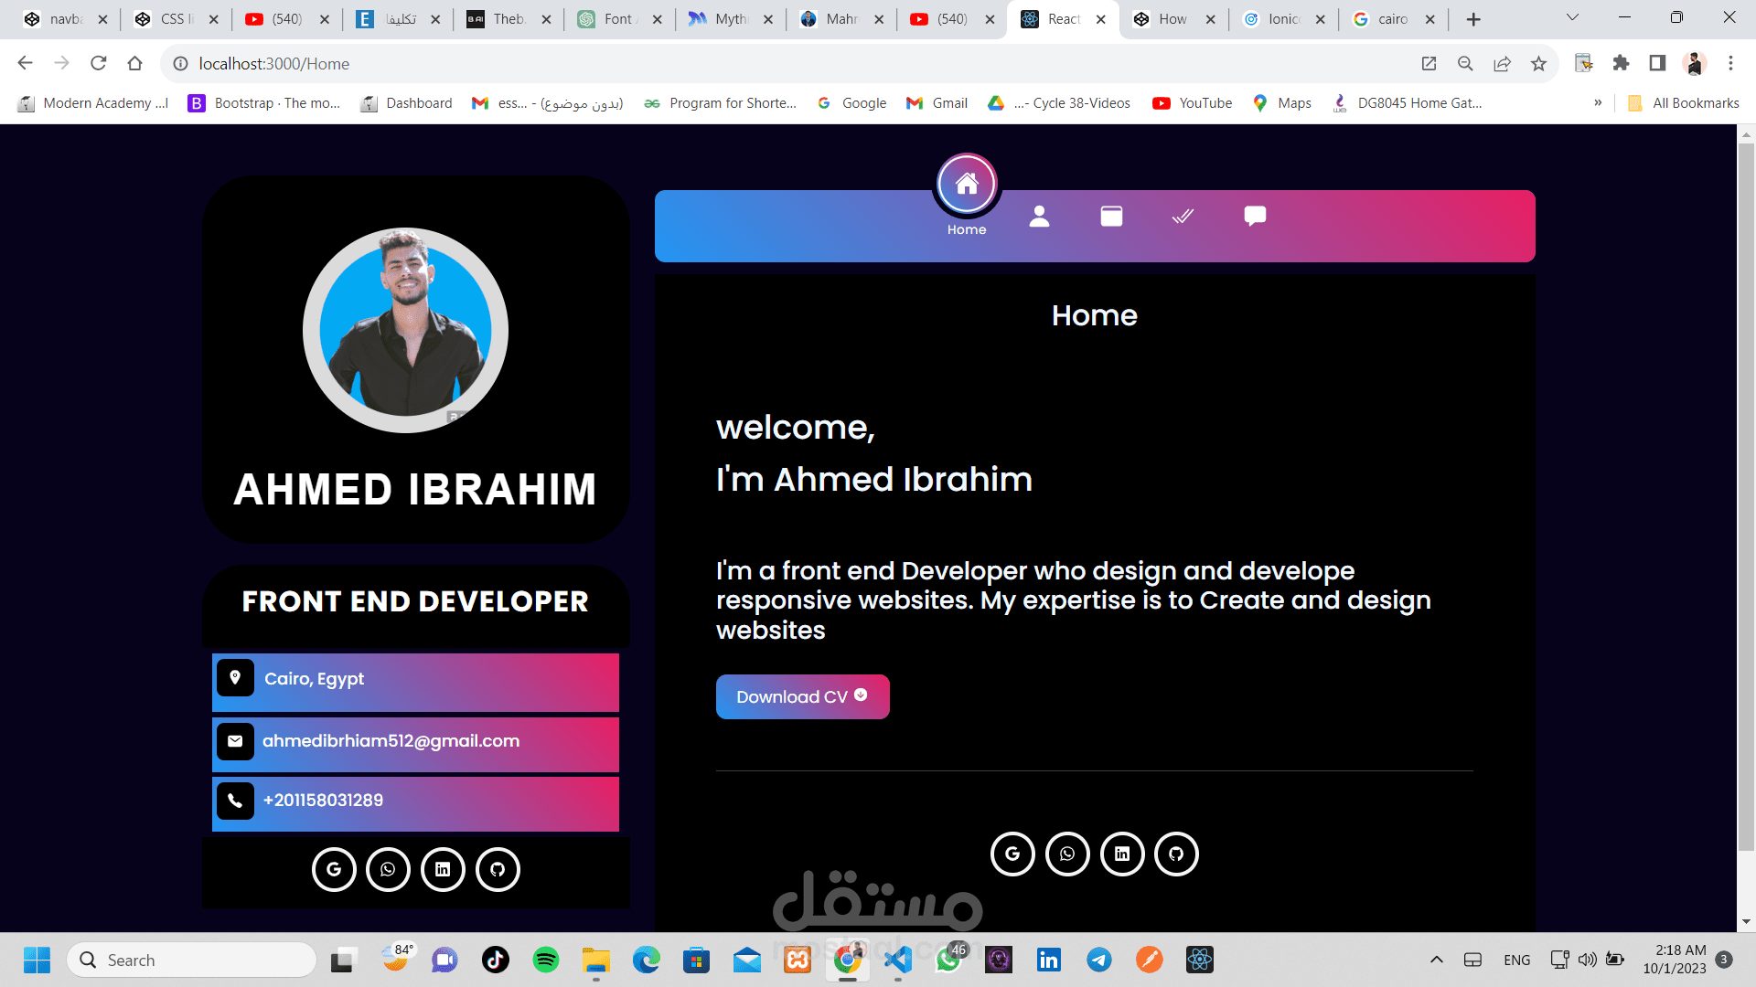Open the chat bubble icon in the navbar

pyautogui.click(x=1255, y=216)
